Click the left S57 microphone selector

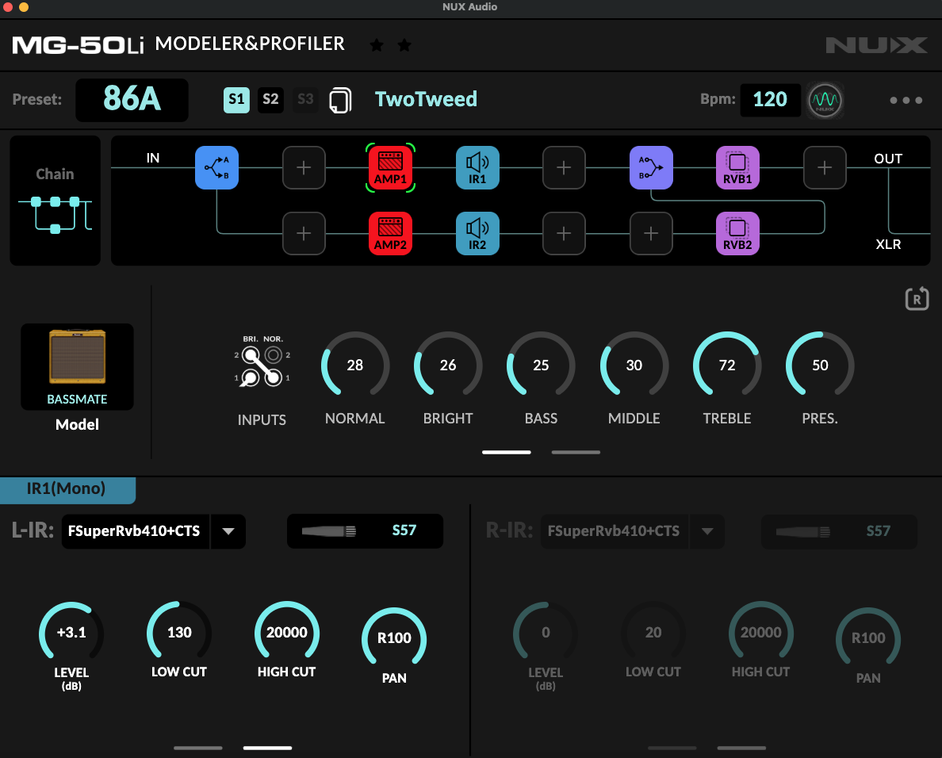pos(366,531)
